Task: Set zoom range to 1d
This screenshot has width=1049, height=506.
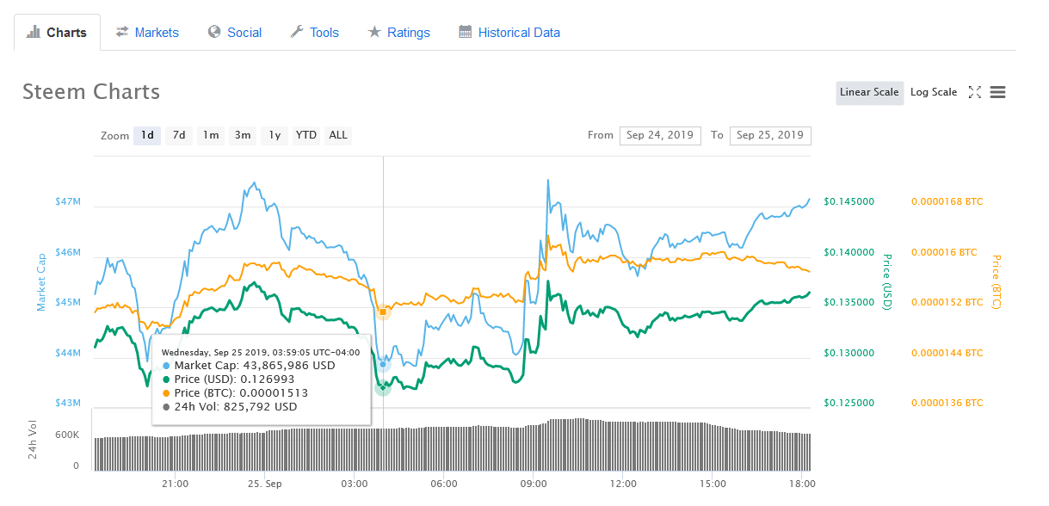Action: 147,135
